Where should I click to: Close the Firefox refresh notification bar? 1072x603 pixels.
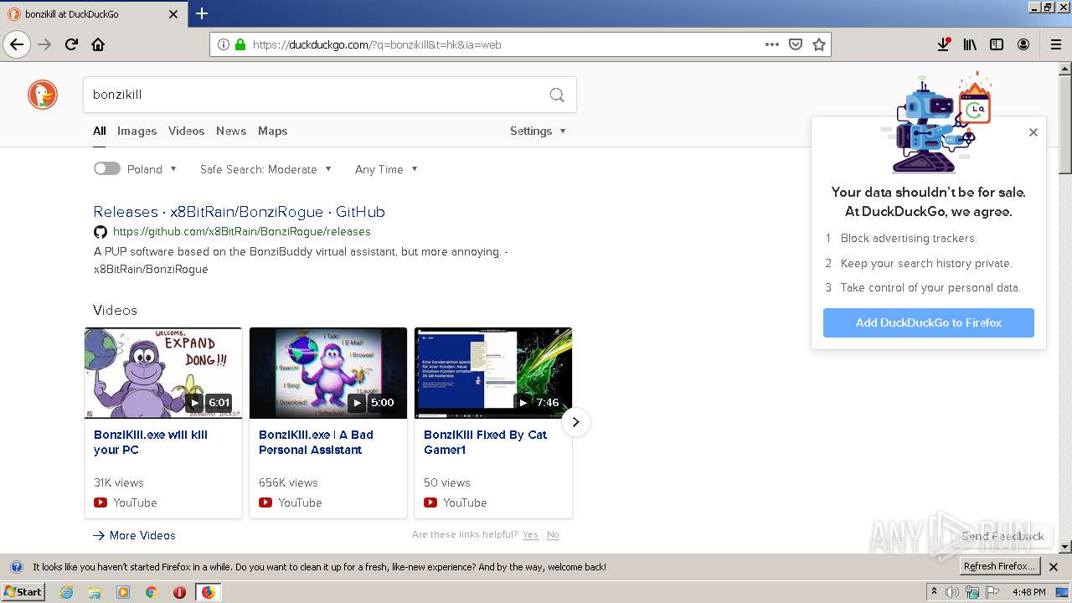coord(1054,567)
